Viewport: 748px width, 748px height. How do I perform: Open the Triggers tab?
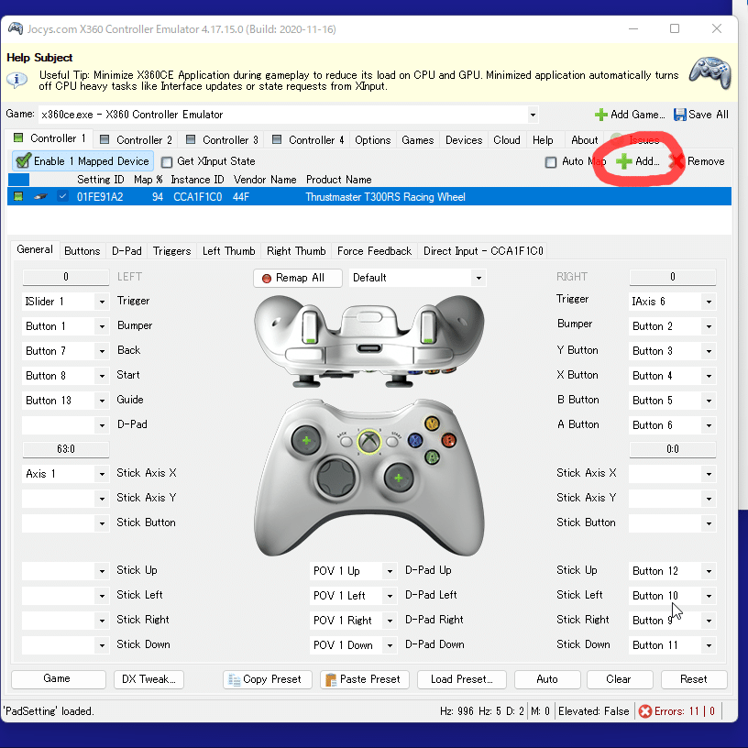[x=171, y=251]
